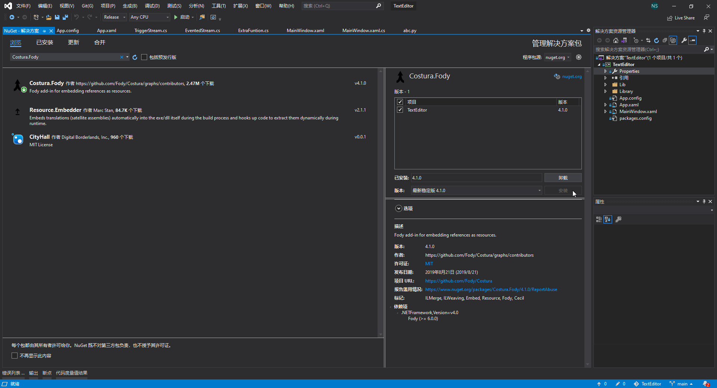Open the github.com/Fody/Costura project URL
The width and height of the screenshot is (717, 388).
tap(459, 281)
